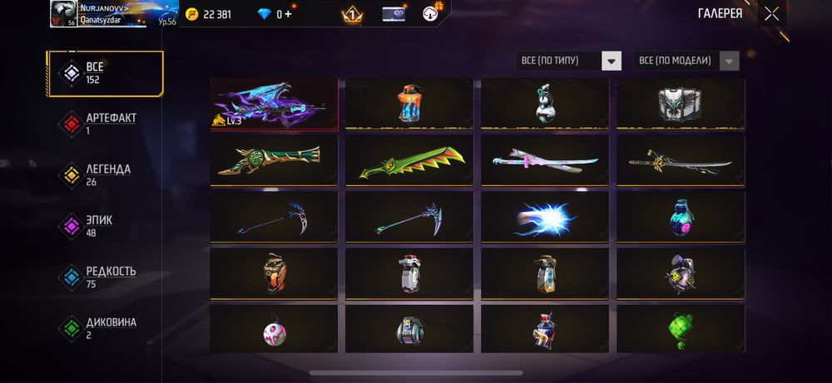Select the Lv.3 purple dragon gun skin
The height and width of the screenshot is (383, 832).
[x=274, y=105]
